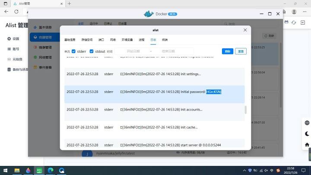
Task: Click the home icon on the right edge
Action: click(x=307, y=145)
